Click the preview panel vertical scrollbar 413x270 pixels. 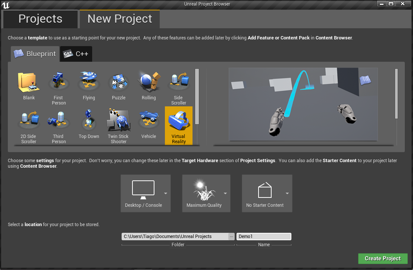point(396,93)
